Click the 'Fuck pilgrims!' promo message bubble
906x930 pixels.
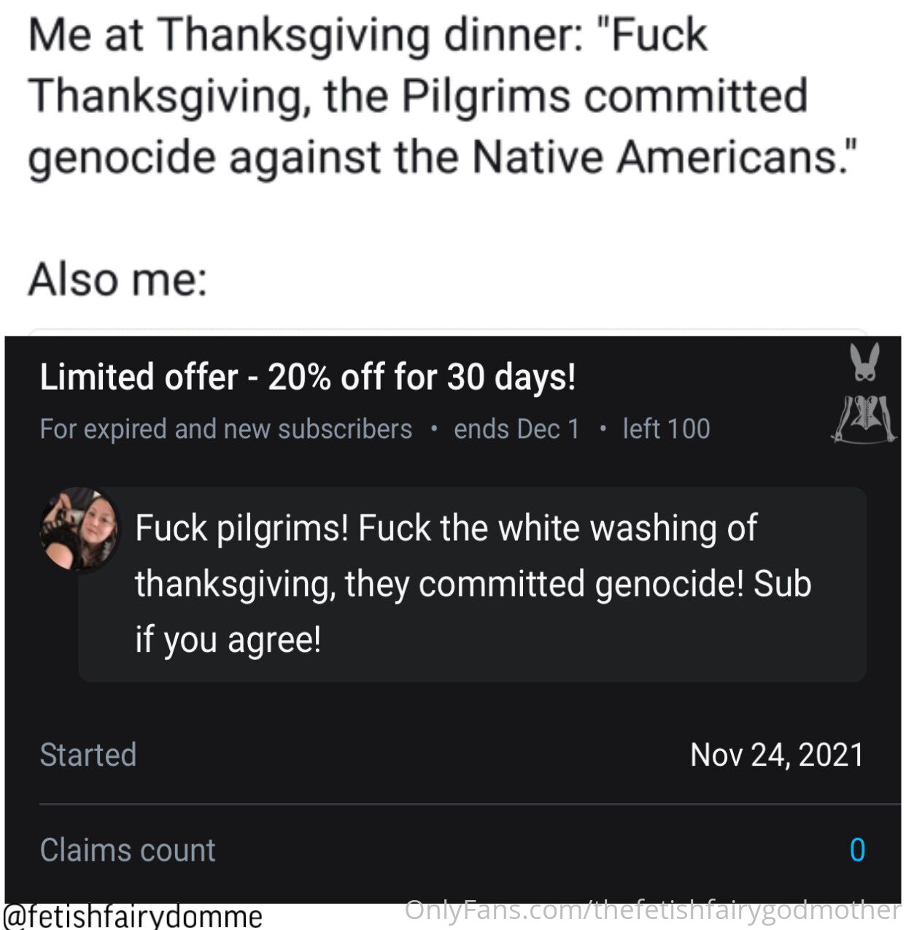472,585
